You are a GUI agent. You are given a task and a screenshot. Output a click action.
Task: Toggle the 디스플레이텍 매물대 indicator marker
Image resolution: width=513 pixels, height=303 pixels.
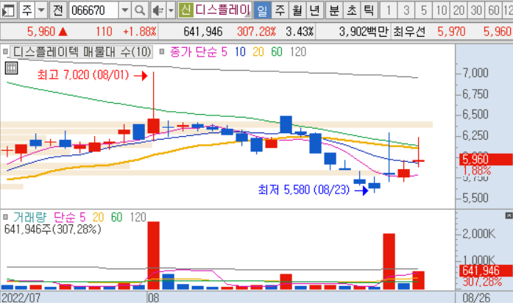click(x=5, y=51)
